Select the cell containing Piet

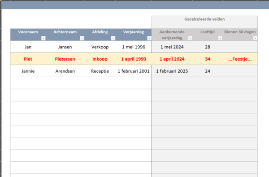pos(28,59)
